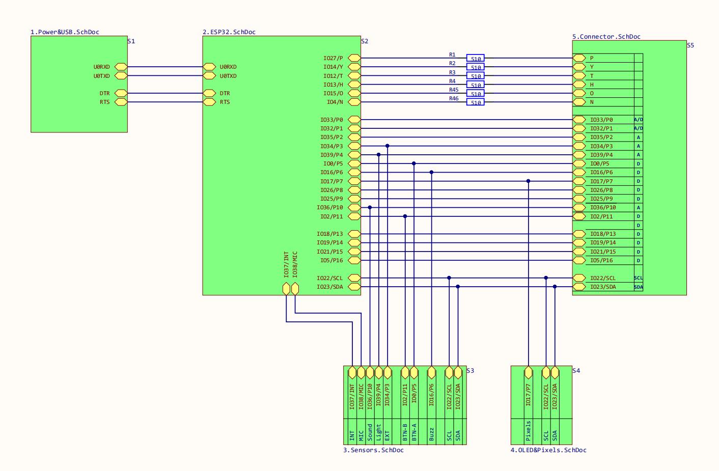Select IO13/H port on ESP32 sheet
This screenshot has height=471, width=719.
coord(354,85)
